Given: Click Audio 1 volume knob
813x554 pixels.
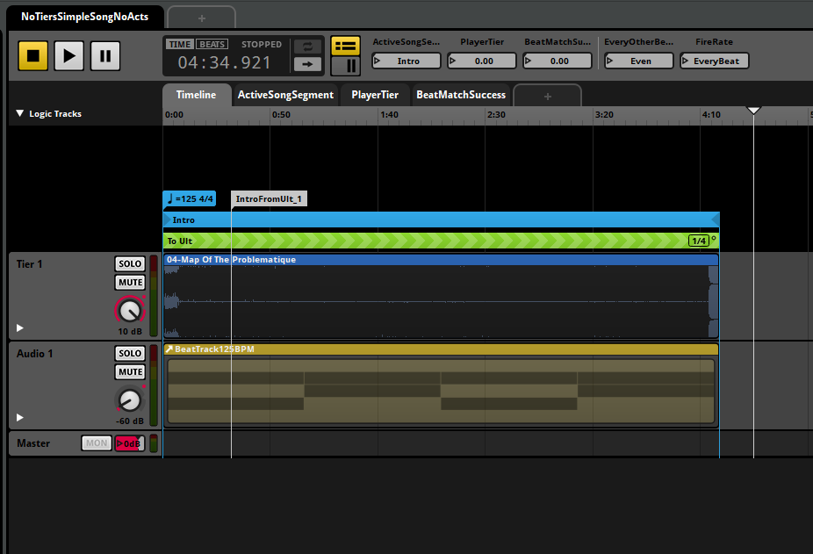Looking at the screenshot, I should coord(130,400).
